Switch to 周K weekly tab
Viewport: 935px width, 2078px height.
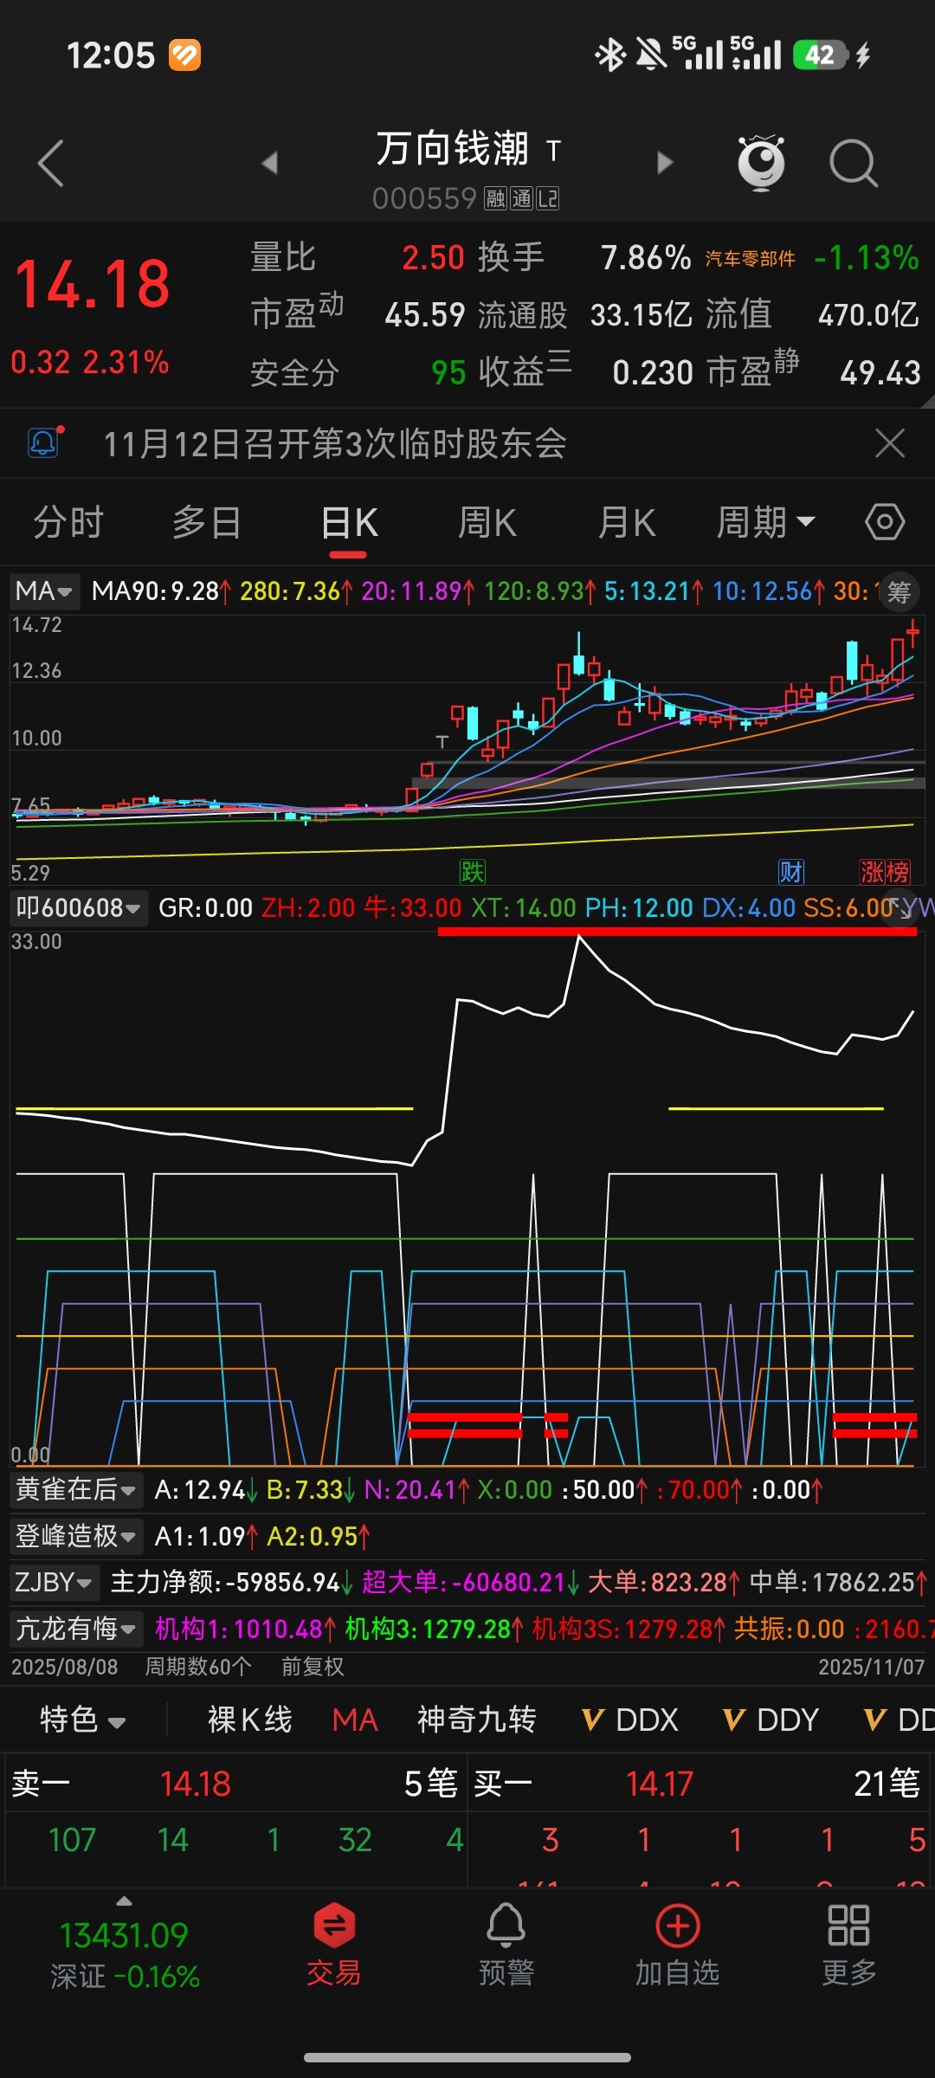coord(487,522)
